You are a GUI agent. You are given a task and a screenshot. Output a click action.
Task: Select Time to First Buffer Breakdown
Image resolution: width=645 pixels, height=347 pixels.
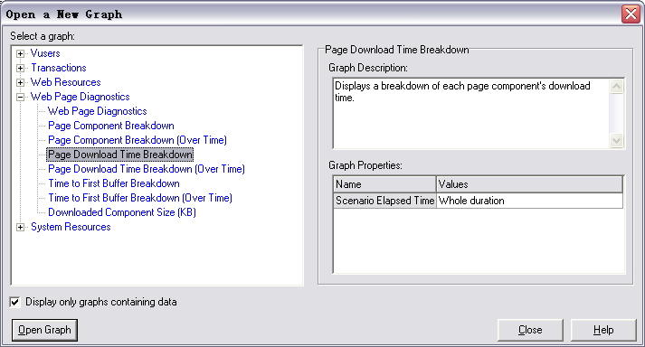[114, 183]
